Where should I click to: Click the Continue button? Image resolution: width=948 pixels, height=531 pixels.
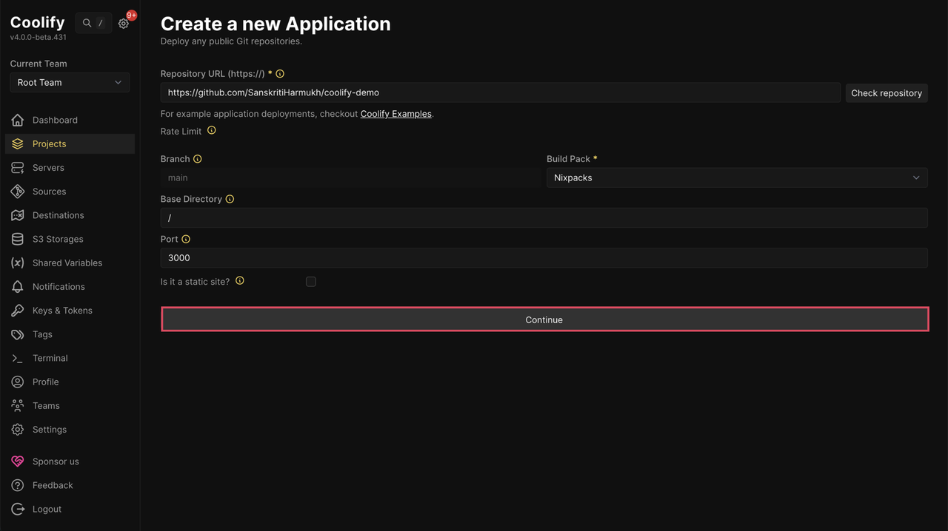tap(544, 319)
